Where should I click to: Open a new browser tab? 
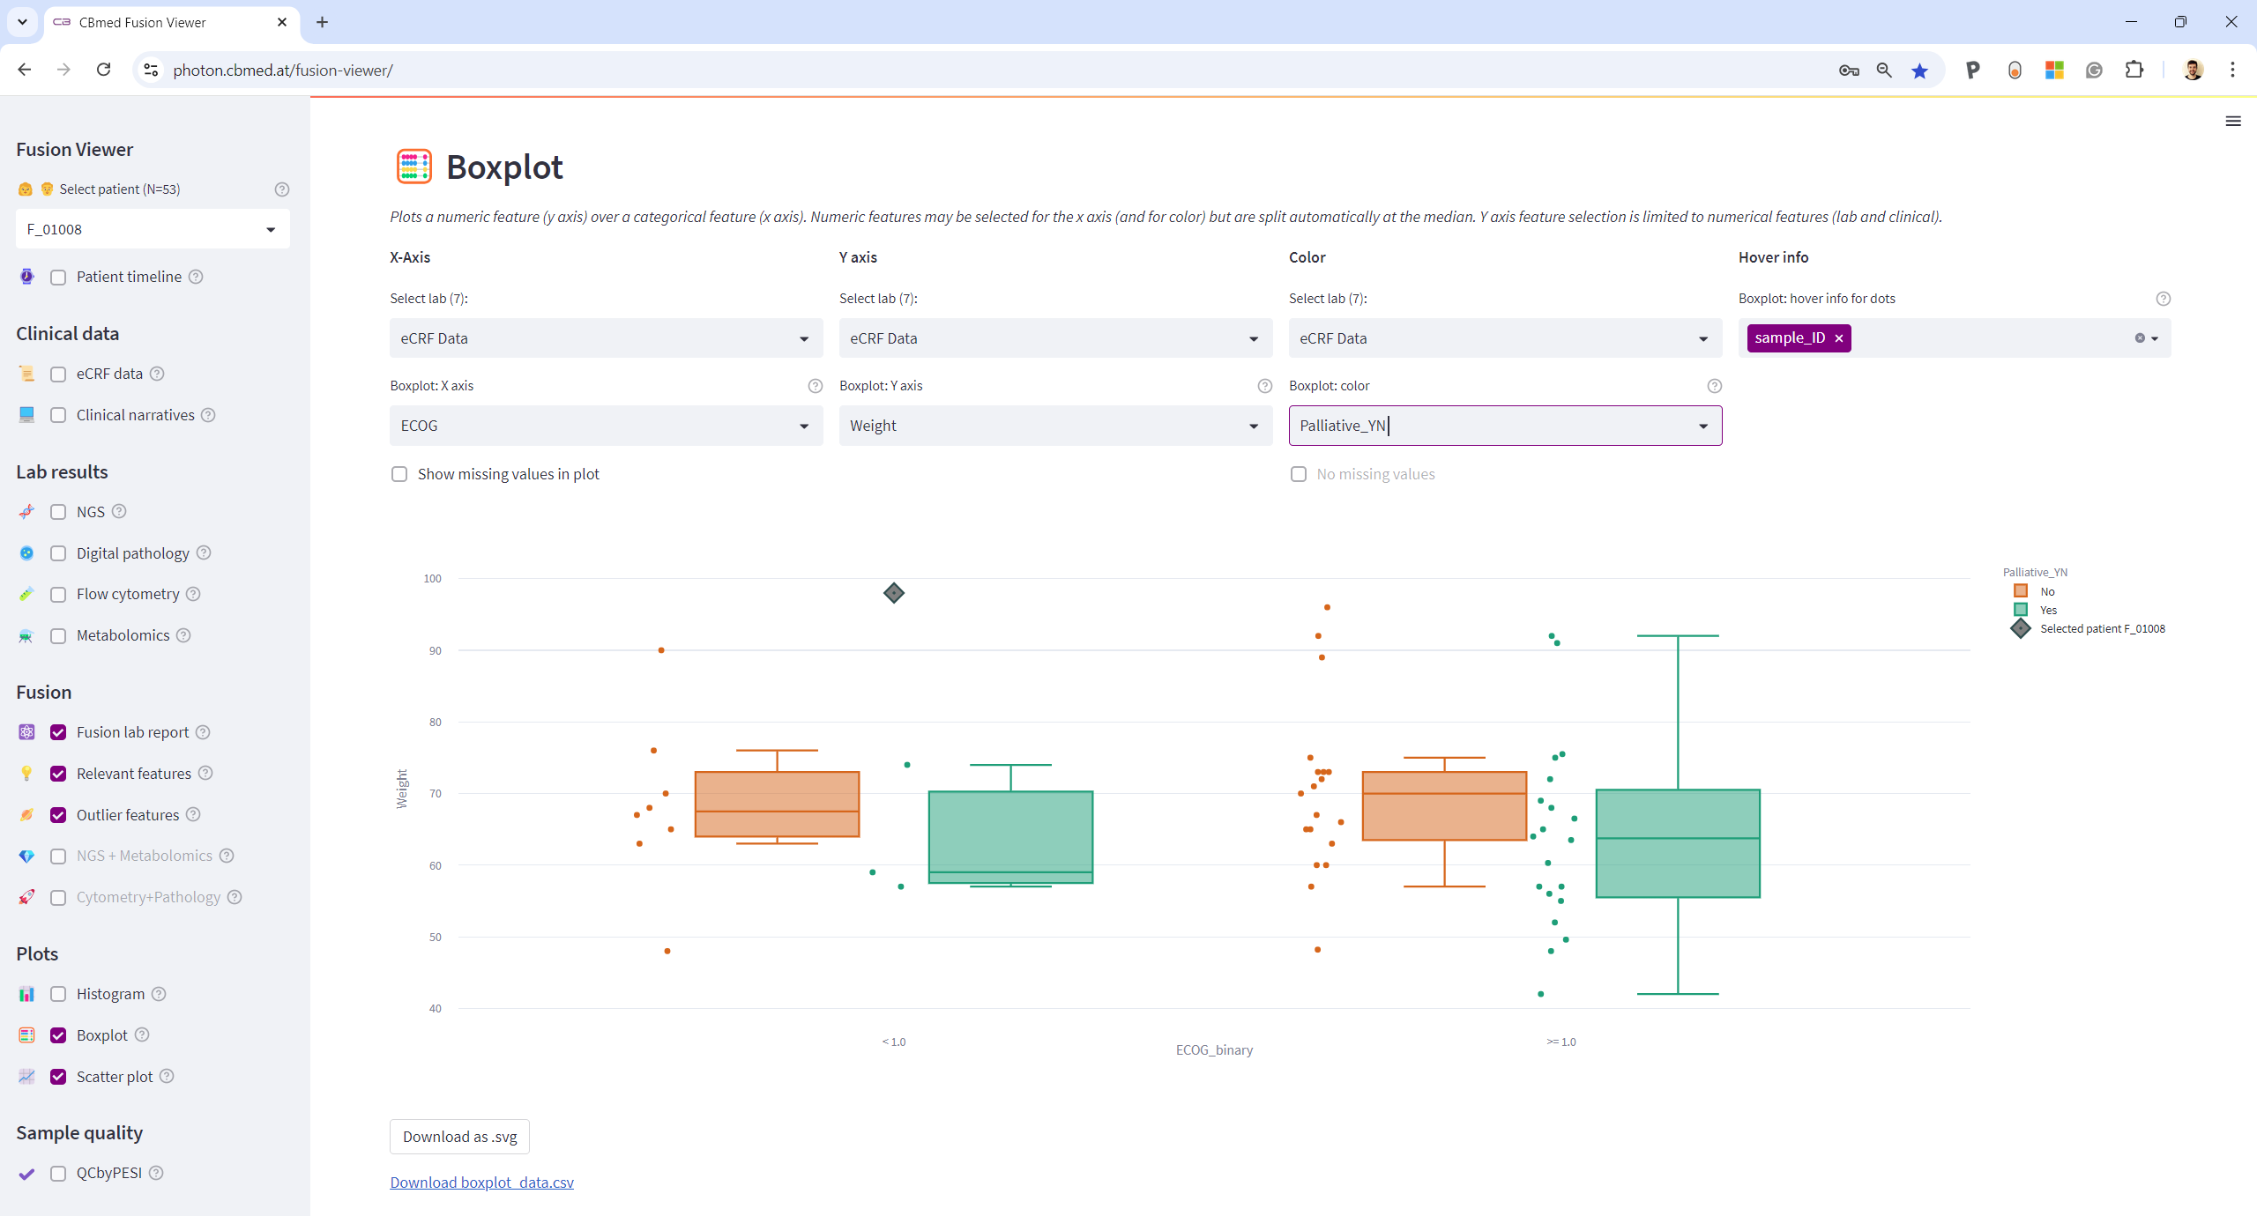pos(322,22)
